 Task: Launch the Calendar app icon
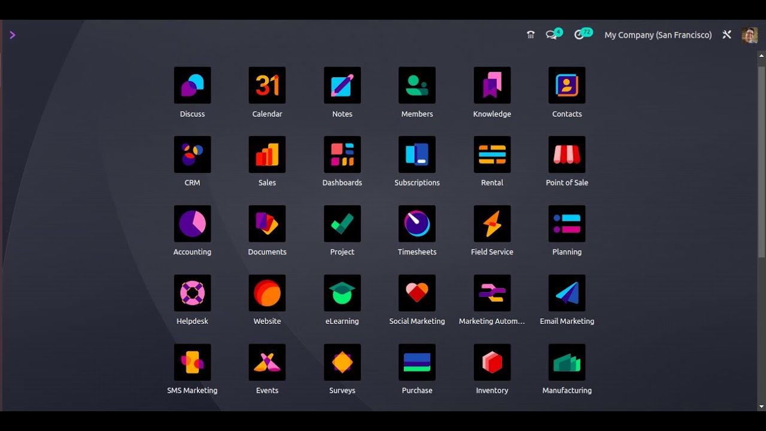click(x=267, y=86)
